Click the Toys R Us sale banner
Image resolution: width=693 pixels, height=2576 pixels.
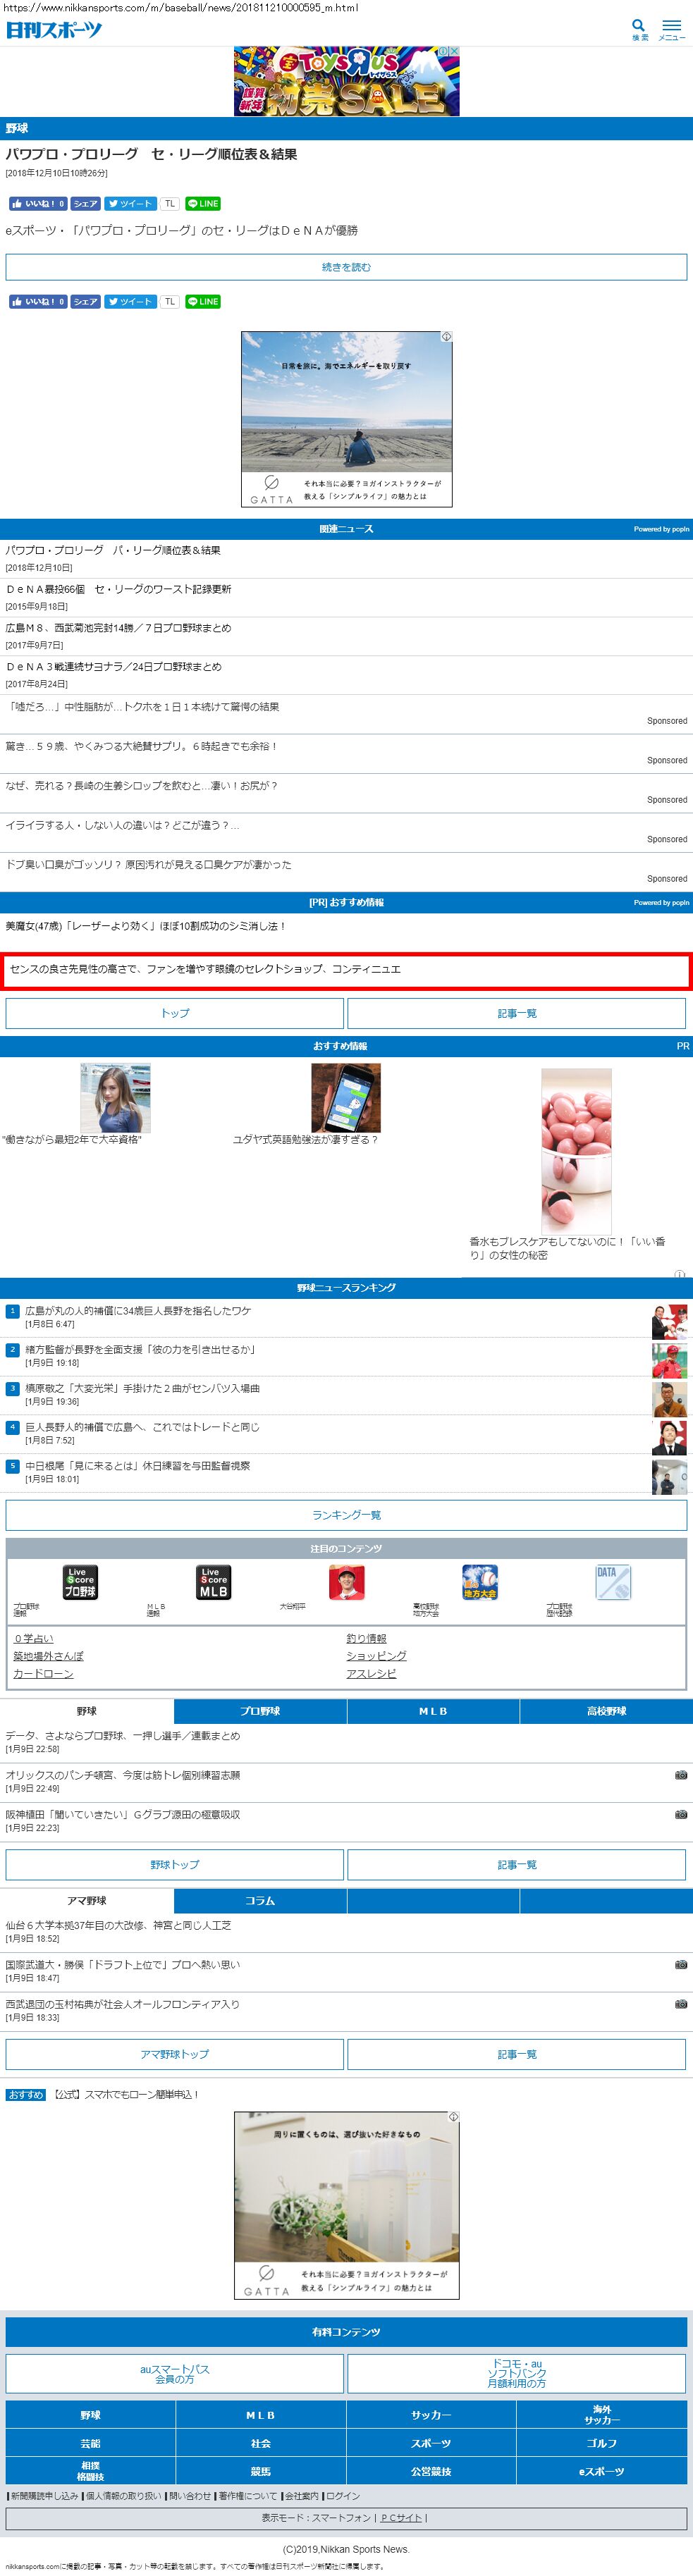346,81
